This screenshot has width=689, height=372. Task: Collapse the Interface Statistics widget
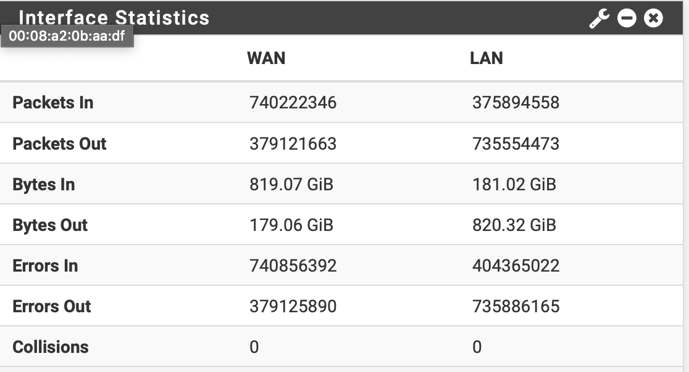(627, 18)
